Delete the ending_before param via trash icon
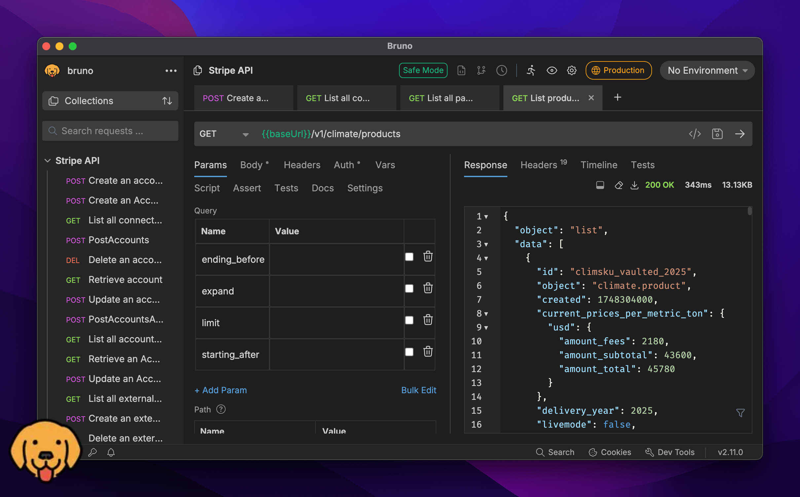Image resolution: width=800 pixels, height=497 pixels. click(428, 256)
